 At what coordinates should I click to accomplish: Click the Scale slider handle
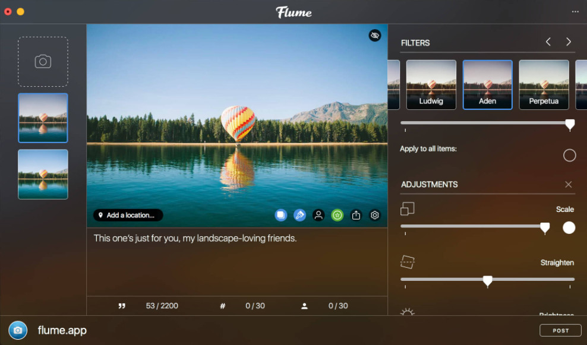[x=545, y=228]
